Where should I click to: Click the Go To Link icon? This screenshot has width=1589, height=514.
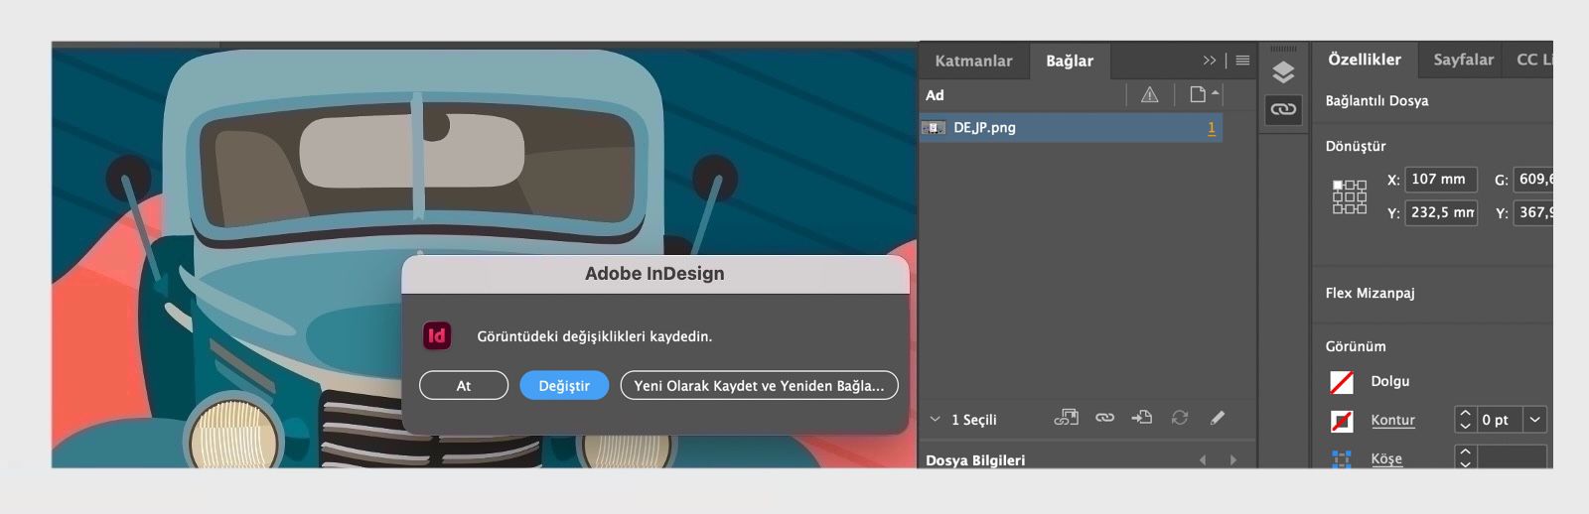pos(1142,418)
